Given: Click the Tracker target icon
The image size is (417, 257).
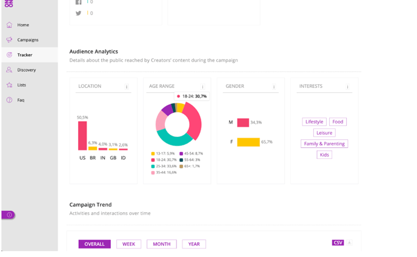Looking at the screenshot, I should coord(9,55).
